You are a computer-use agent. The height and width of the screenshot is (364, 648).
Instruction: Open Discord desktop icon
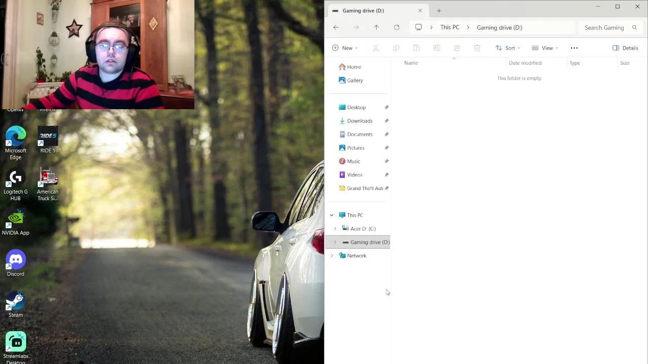(16, 263)
